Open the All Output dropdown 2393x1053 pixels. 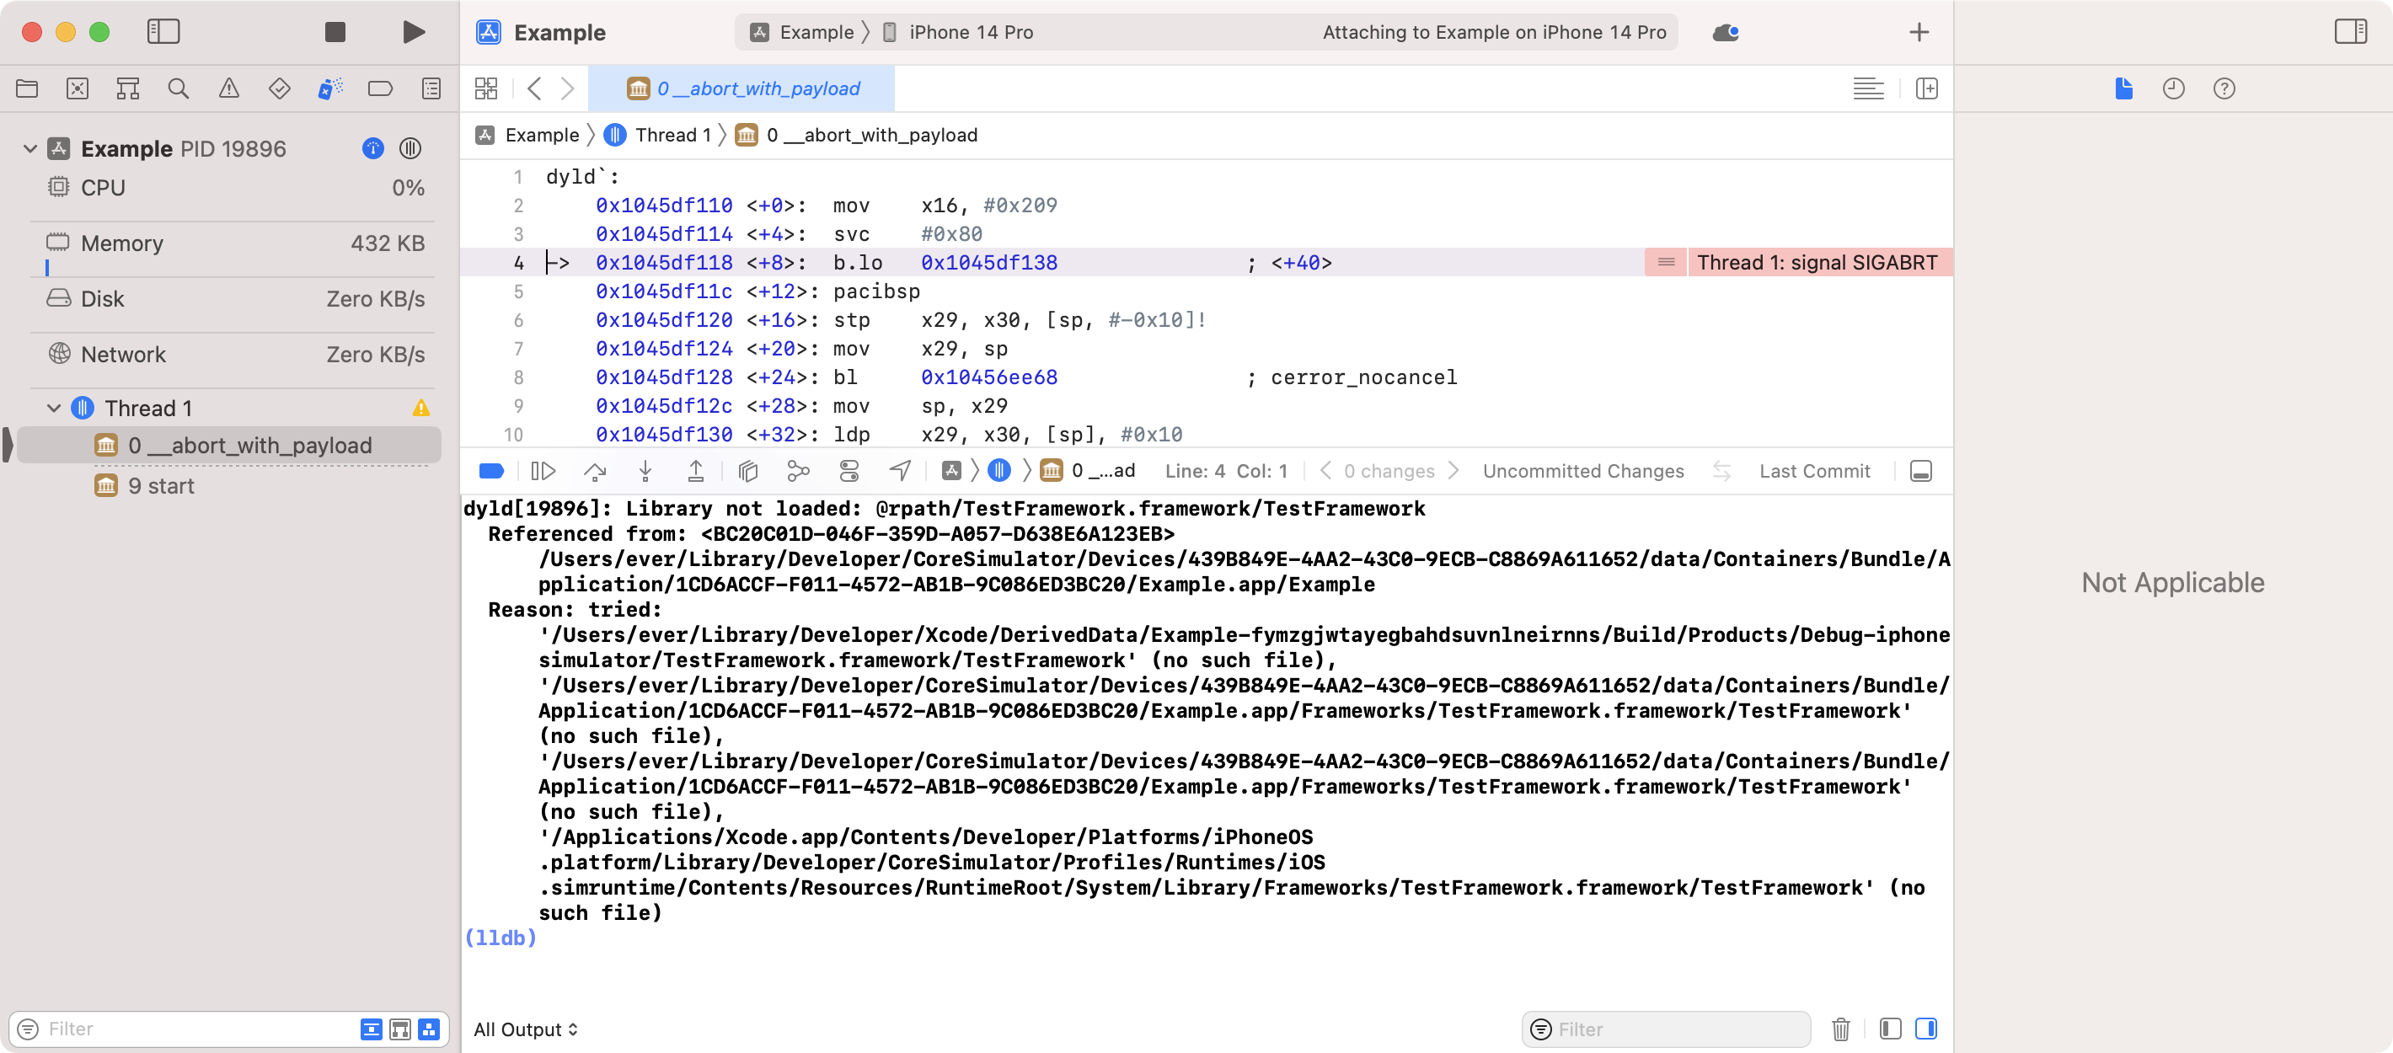point(526,1029)
